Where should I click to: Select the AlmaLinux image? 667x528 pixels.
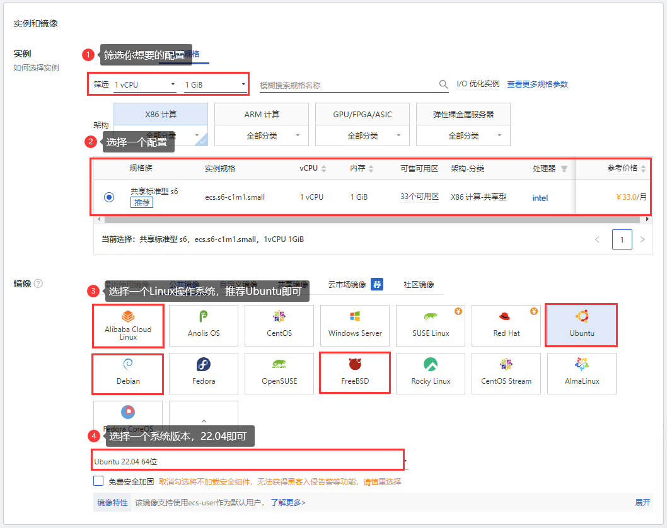tap(581, 374)
